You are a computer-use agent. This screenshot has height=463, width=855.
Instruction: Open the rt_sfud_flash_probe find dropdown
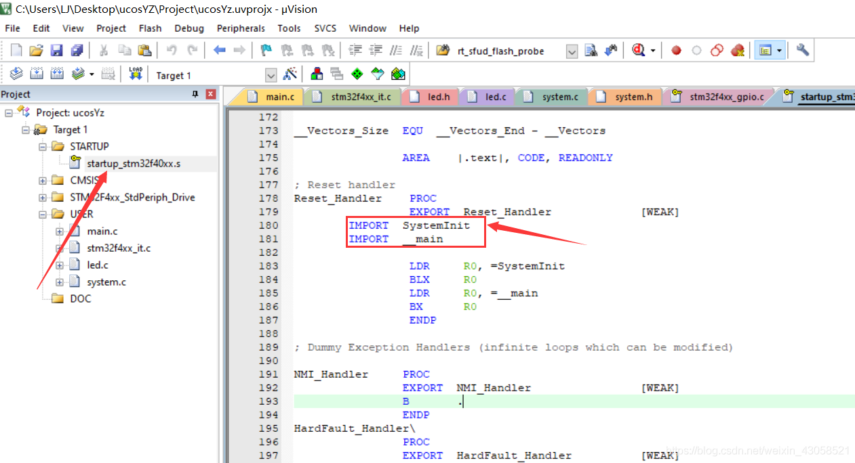(x=572, y=51)
